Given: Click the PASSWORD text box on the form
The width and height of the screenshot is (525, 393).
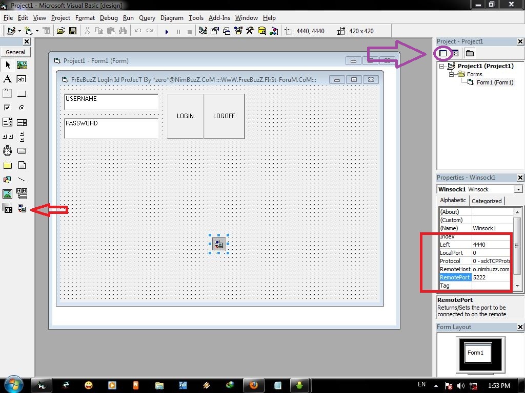Looking at the screenshot, I should pyautogui.click(x=111, y=128).
